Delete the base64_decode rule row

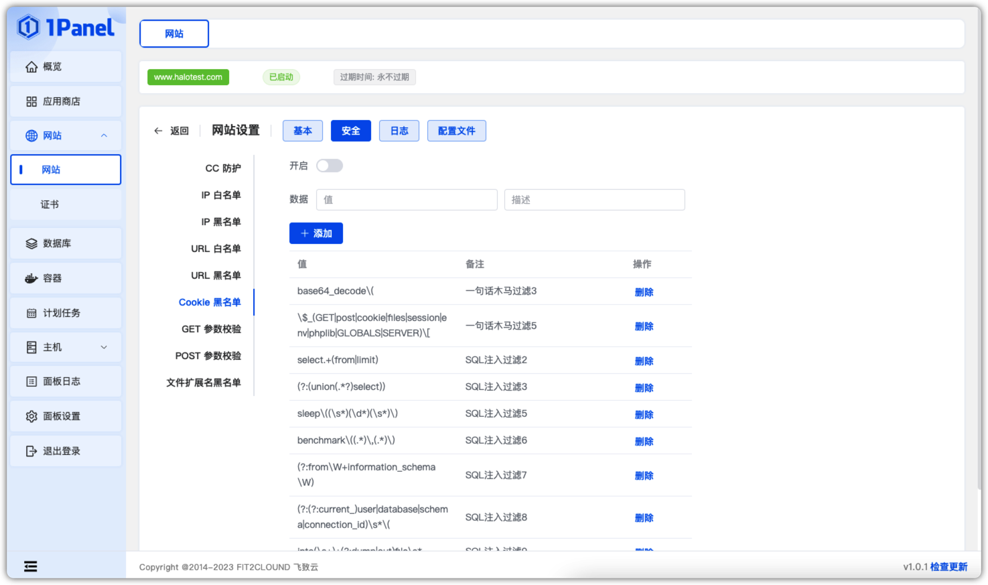(x=644, y=292)
